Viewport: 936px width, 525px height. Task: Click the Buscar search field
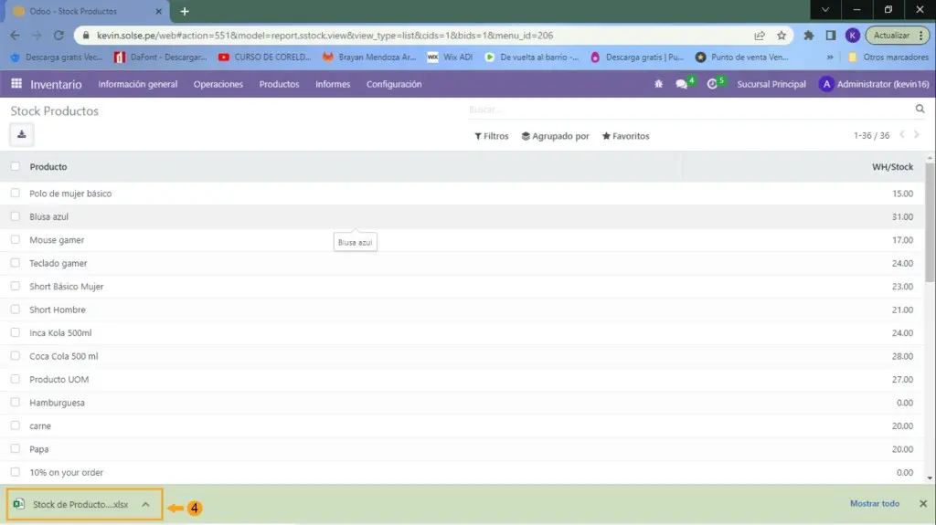pyautogui.click(x=686, y=110)
